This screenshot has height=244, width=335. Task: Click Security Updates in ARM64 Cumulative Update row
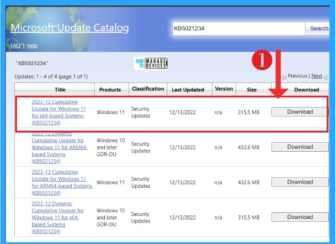point(141,182)
